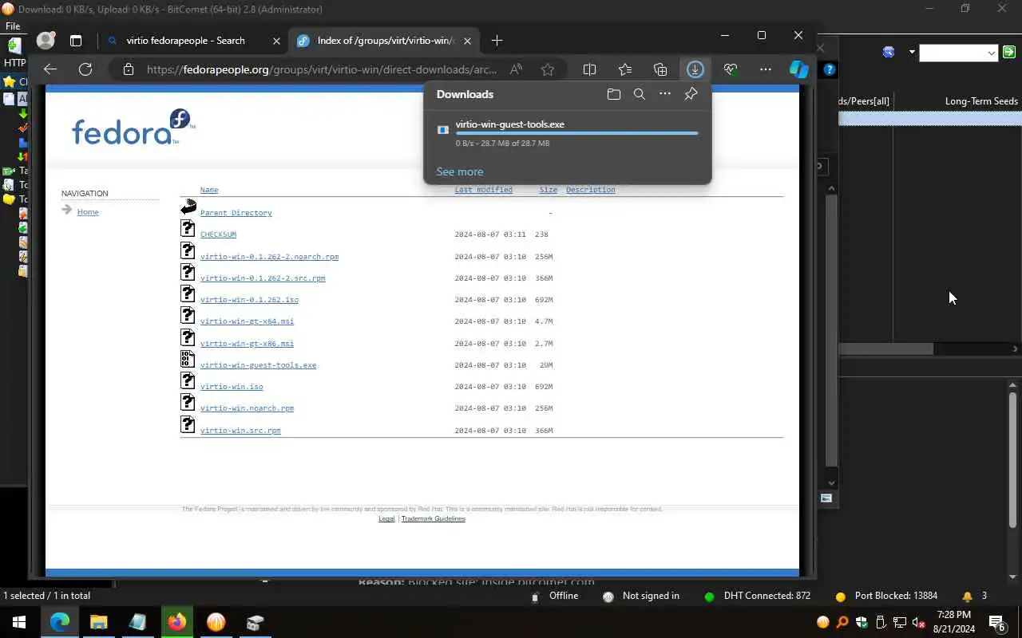Click DHT Connected status in BitComet
This screenshot has height=638, width=1022.
(758, 596)
